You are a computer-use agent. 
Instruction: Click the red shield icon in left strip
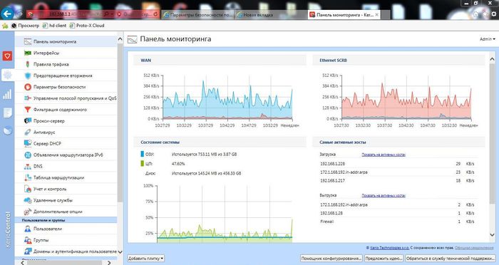[x=7, y=56]
